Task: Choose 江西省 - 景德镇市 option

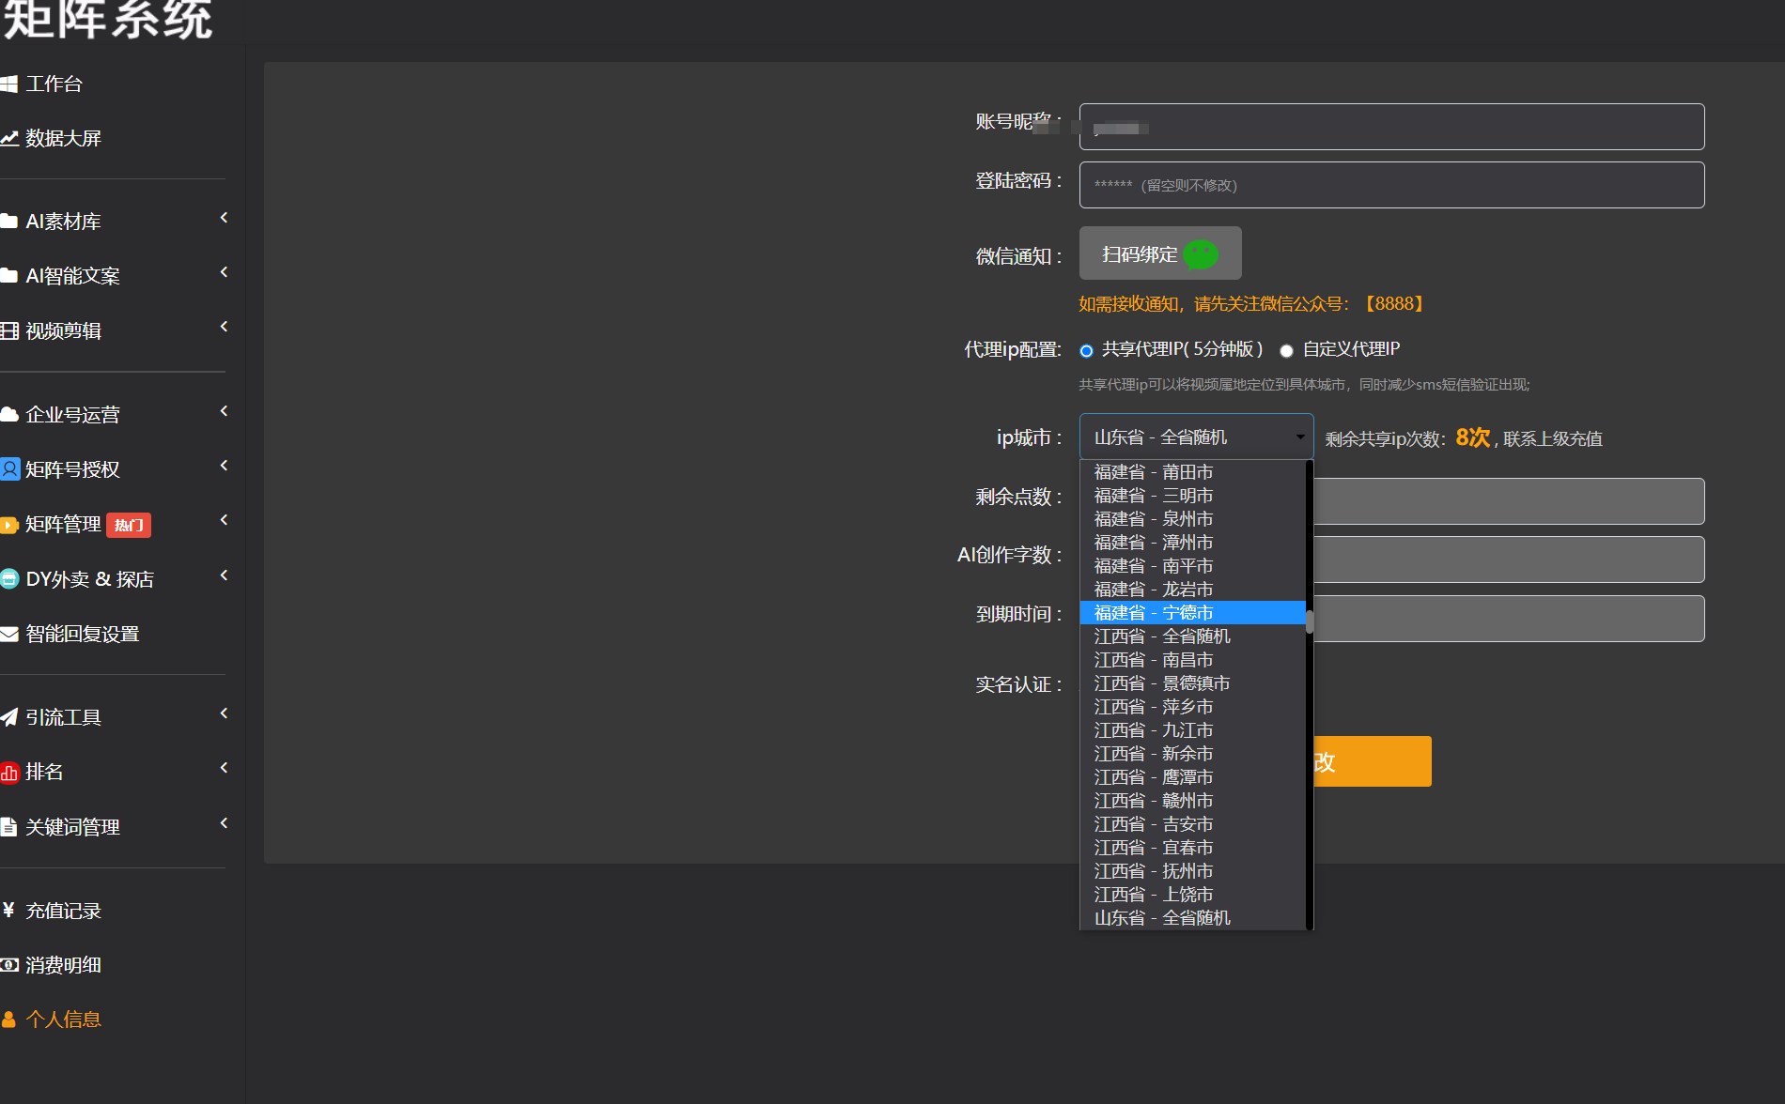Action: [1192, 683]
